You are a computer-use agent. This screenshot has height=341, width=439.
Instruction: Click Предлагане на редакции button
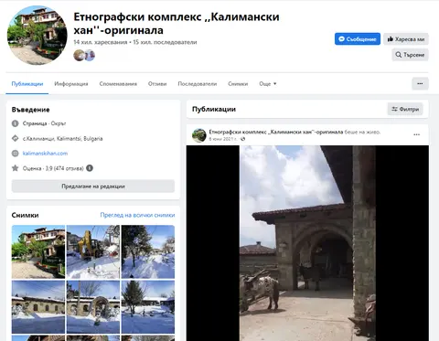(93, 186)
